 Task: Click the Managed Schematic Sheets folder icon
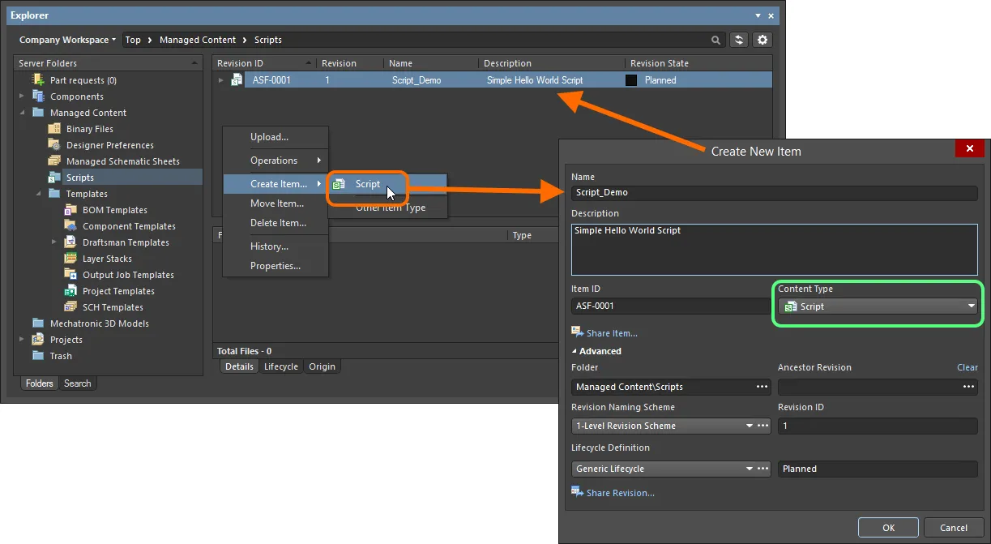coord(54,161)
